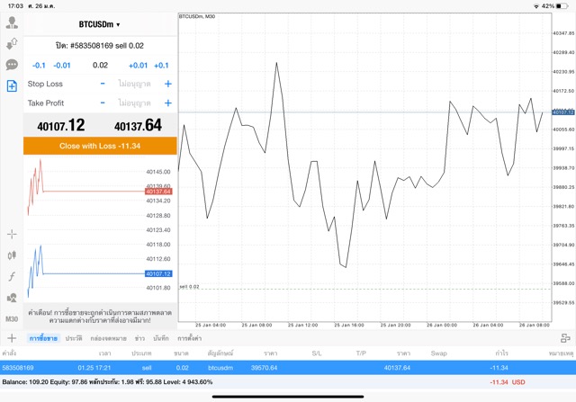
Task: Increase volume by 0.01
Action: coord(138,66)
